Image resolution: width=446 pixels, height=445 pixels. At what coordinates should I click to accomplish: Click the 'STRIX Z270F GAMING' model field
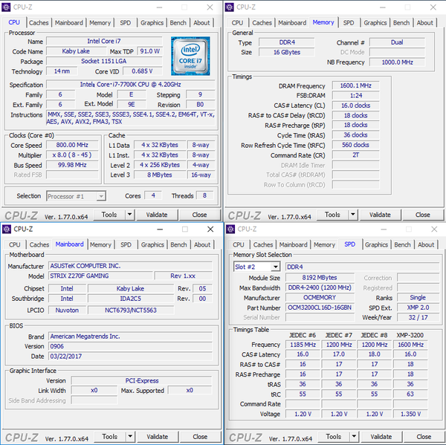pyautogui.click(x=100, y=276)
